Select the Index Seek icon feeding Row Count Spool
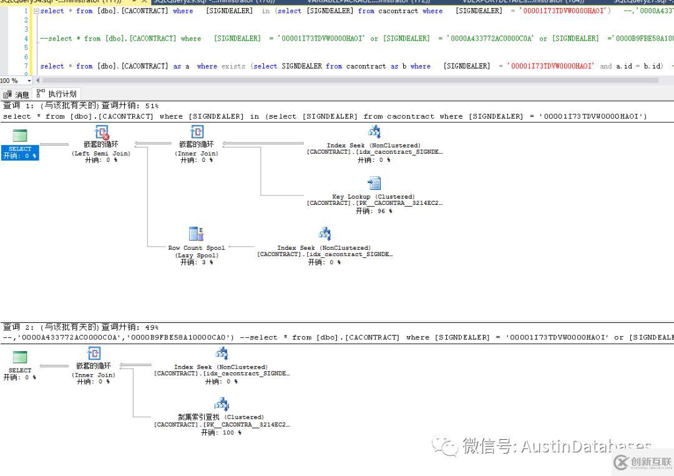674x476 pixels. pos(325,232)
